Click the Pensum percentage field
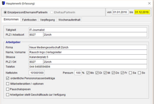154x104 pixels. tap(78, 73)
